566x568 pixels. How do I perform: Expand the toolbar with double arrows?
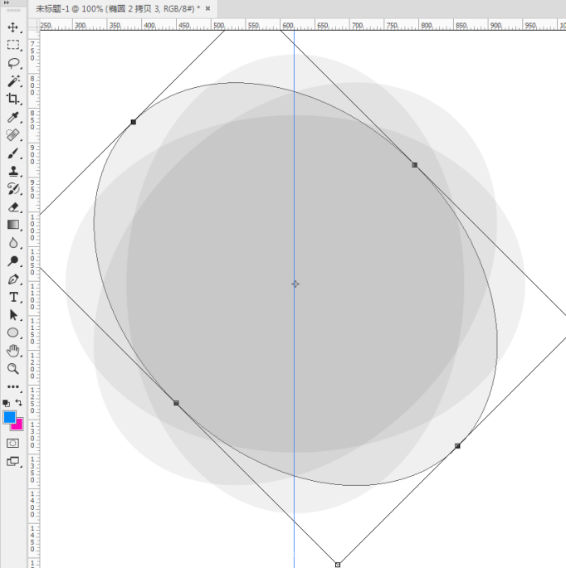[12, 10]
